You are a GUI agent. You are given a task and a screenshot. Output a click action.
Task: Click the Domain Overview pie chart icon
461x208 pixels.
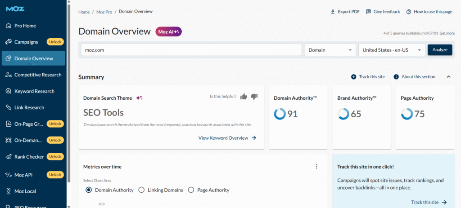(9, 58)
